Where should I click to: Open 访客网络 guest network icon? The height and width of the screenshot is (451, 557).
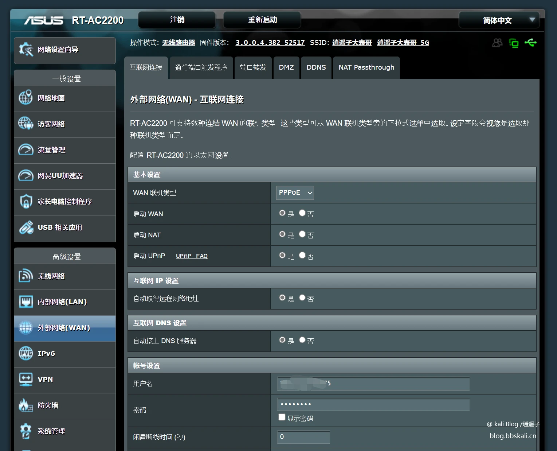[x=26, y=123]
